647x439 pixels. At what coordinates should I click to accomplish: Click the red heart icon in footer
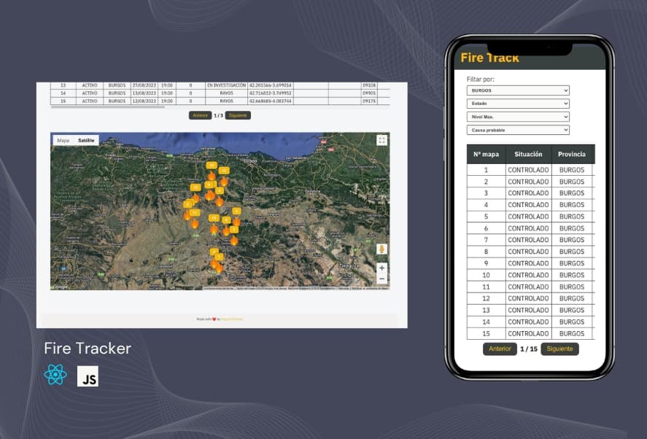pyautogui.click(x=214, y=319)
